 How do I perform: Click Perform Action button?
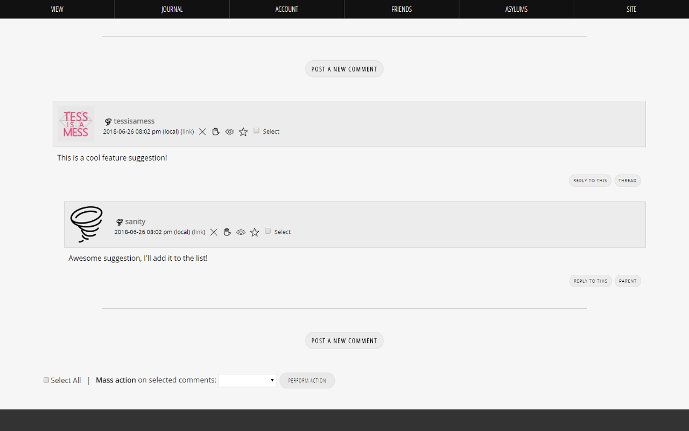point(307,380)
